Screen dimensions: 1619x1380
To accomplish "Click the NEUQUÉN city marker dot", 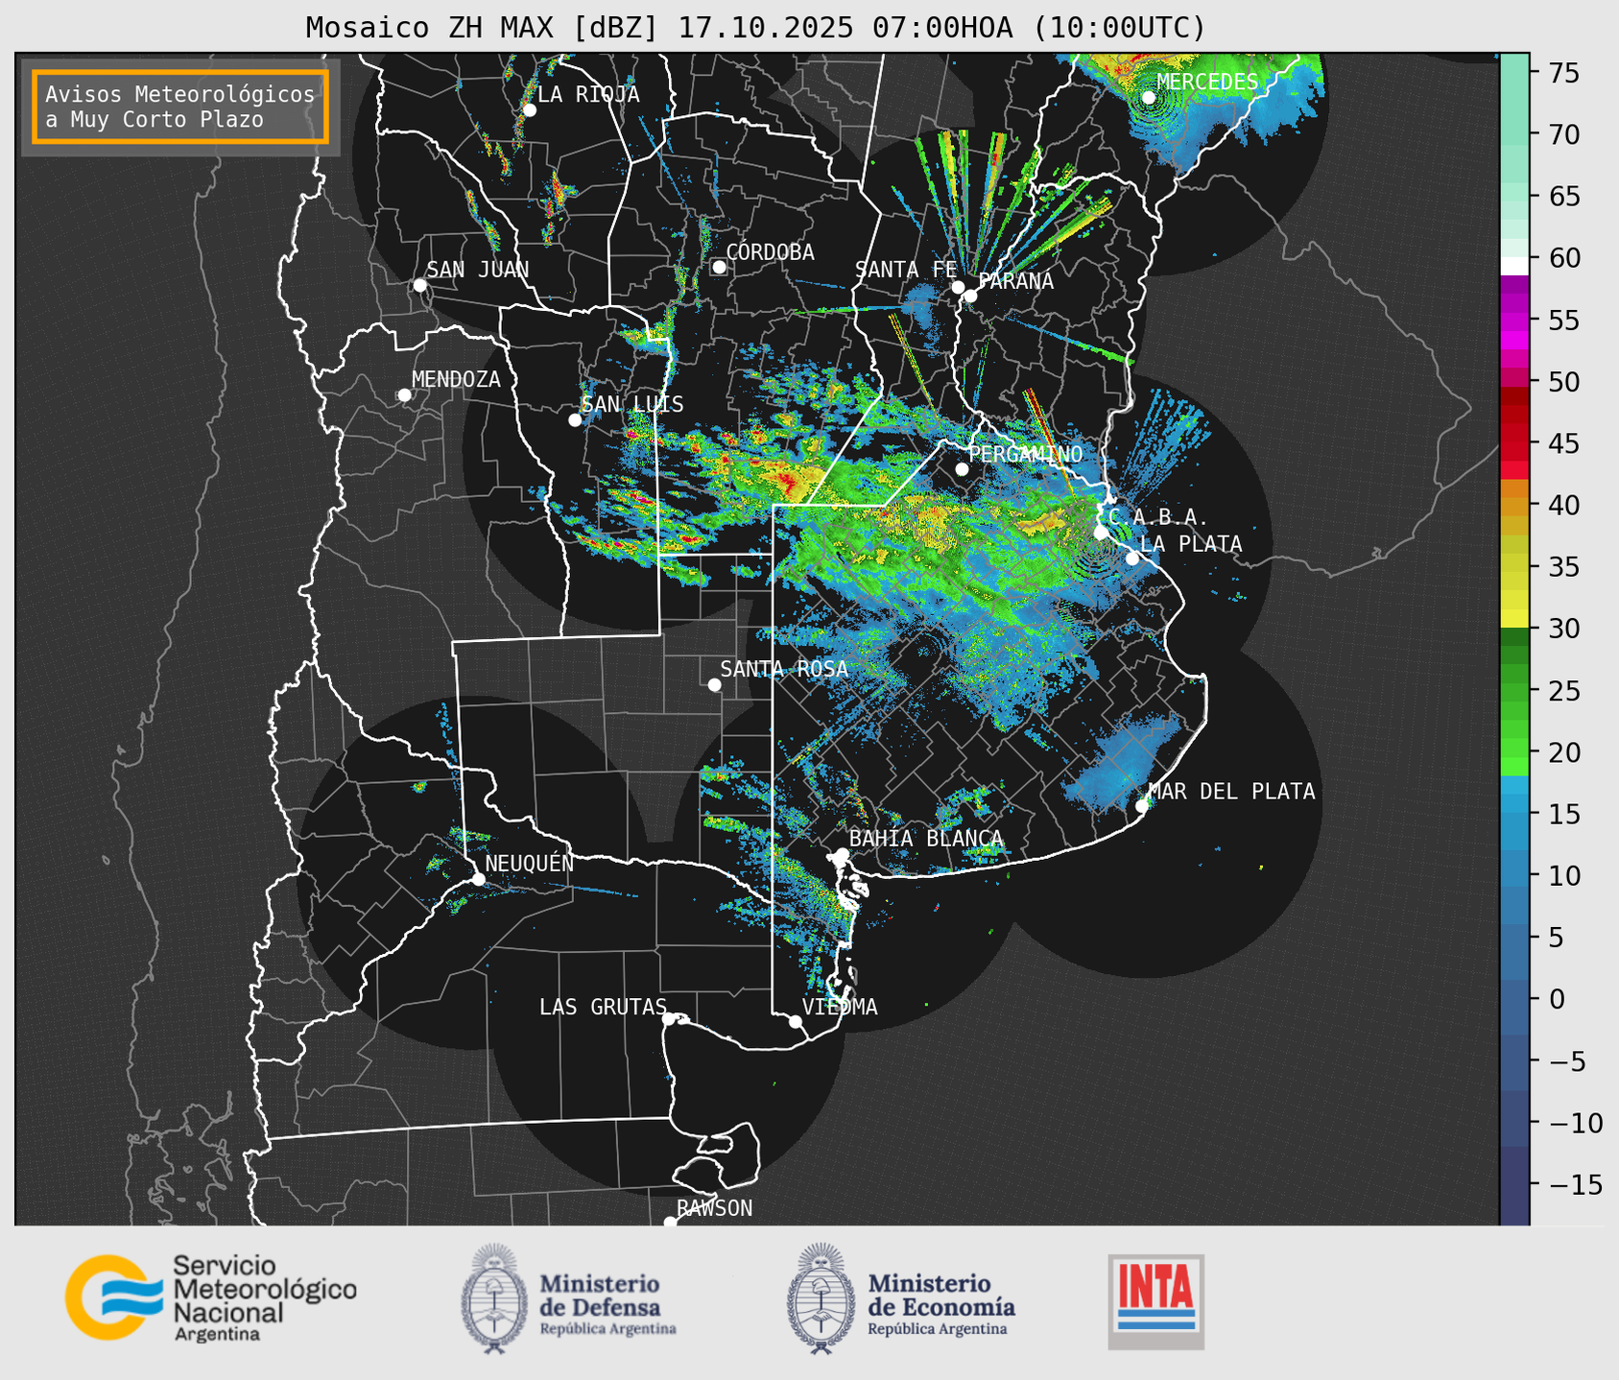I will coord(478,879).
